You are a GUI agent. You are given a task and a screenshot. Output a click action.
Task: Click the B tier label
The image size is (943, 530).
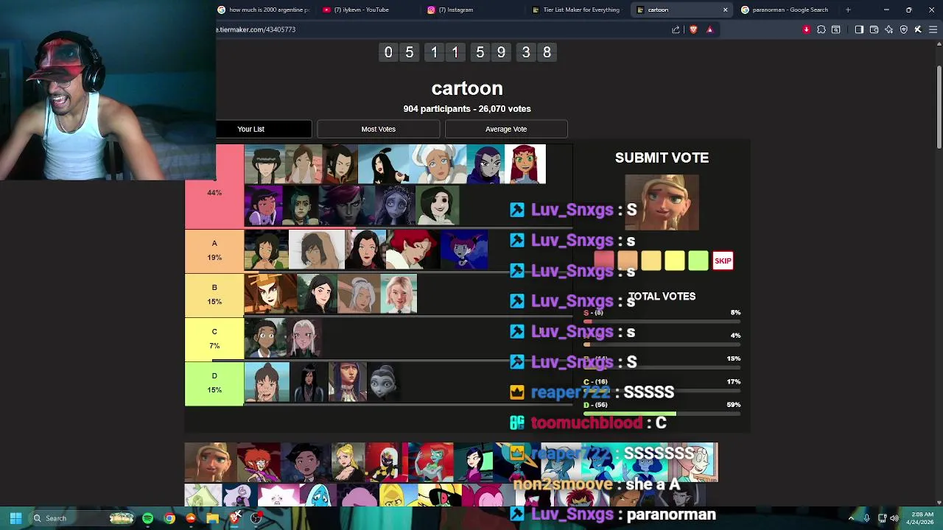click(214, 295)
